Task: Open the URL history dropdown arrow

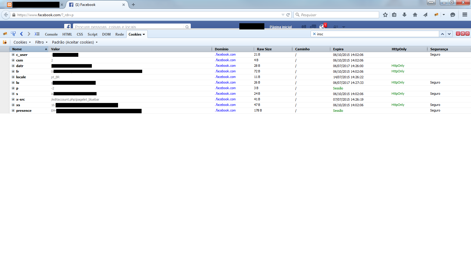Action: 283,15
